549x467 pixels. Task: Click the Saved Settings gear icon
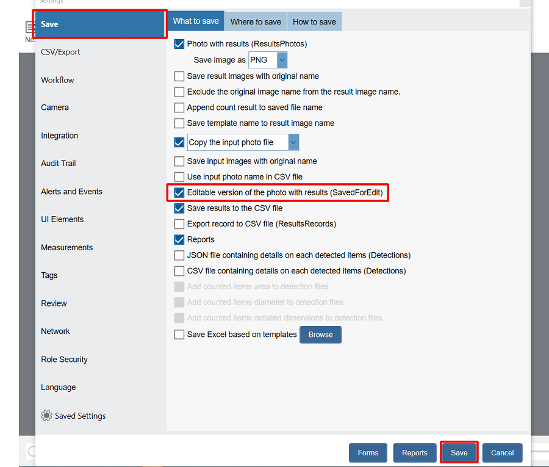[x=46, y=416]
